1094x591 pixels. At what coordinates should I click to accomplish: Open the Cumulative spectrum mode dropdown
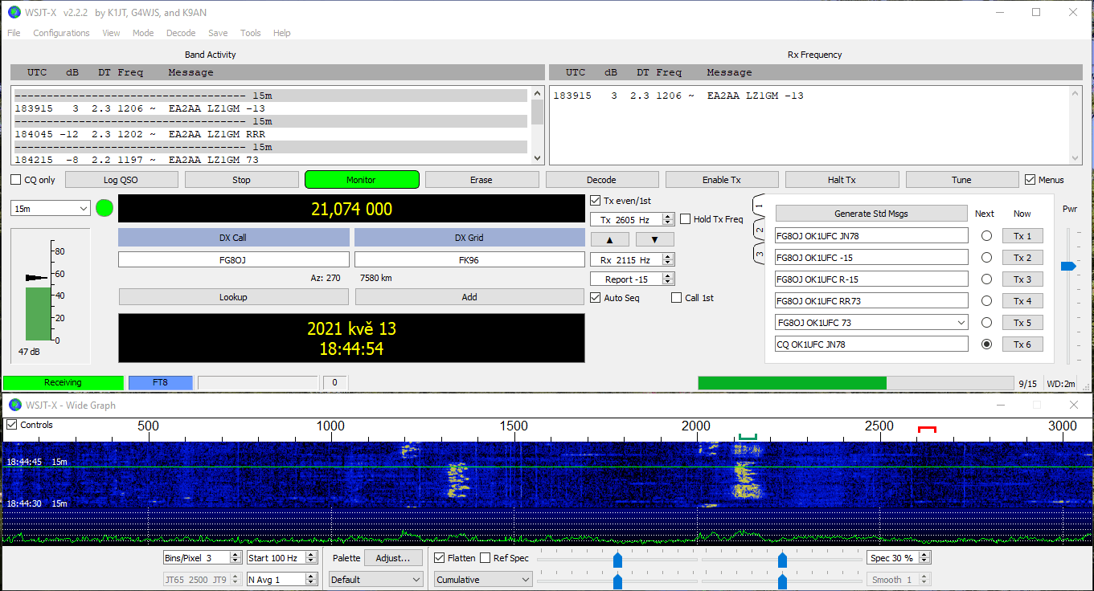(x=482, y=579)
